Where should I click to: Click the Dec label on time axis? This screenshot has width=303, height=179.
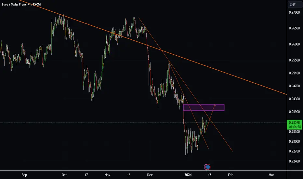150,175
